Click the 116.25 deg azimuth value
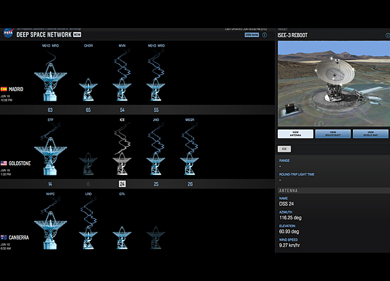This screenshot has height=281, width=390. point(290,218)
